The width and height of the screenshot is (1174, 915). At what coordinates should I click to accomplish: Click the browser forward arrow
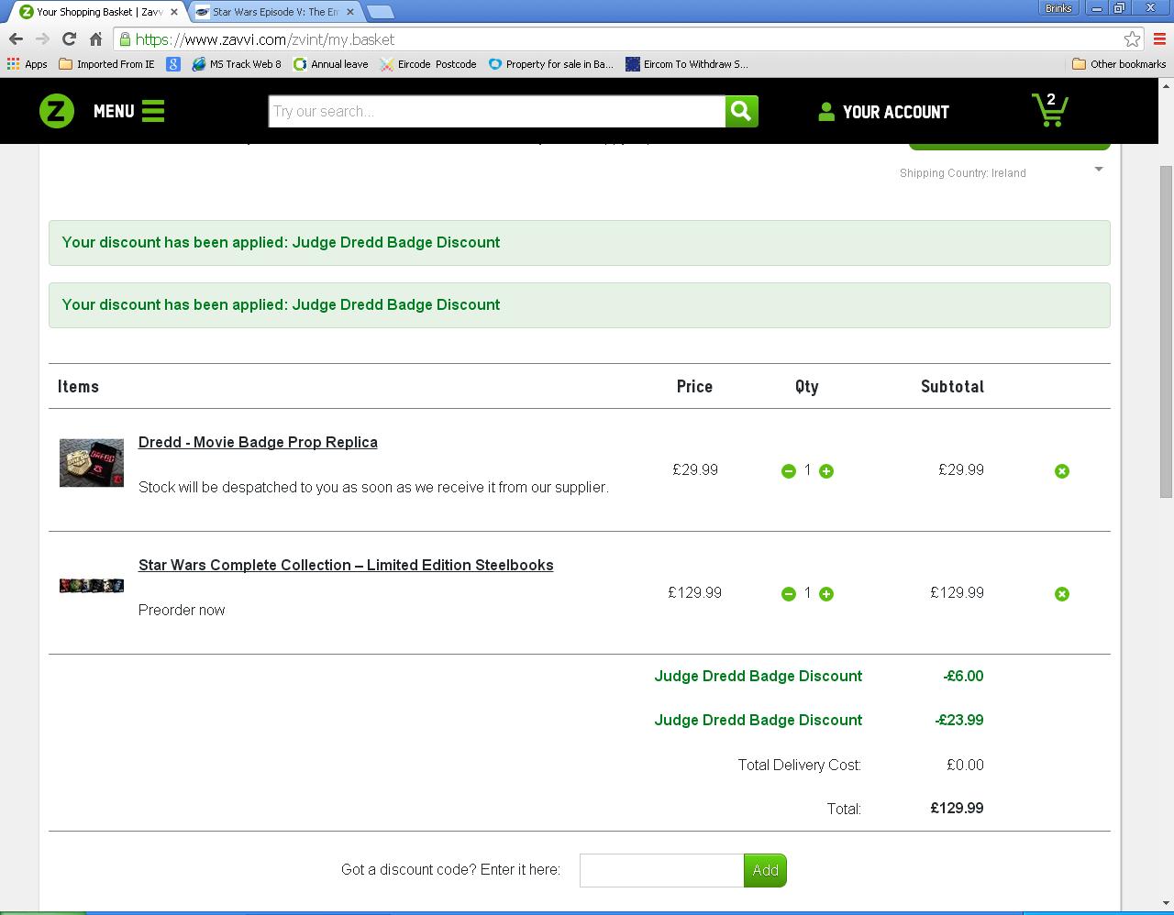pyautogui.click(x=42, y=39)
